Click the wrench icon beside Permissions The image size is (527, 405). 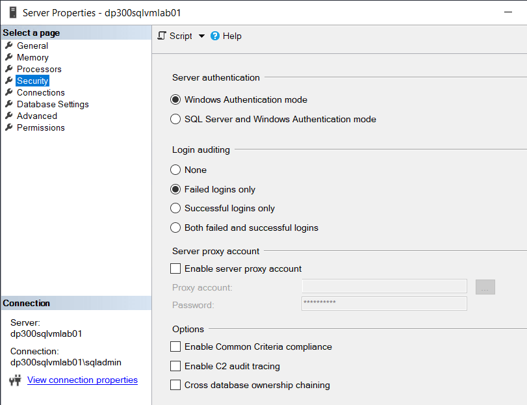click(9, 127)
